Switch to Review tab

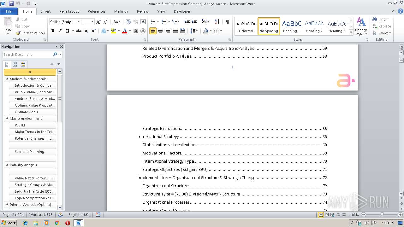pyautogui.click(x=143, y=11)
